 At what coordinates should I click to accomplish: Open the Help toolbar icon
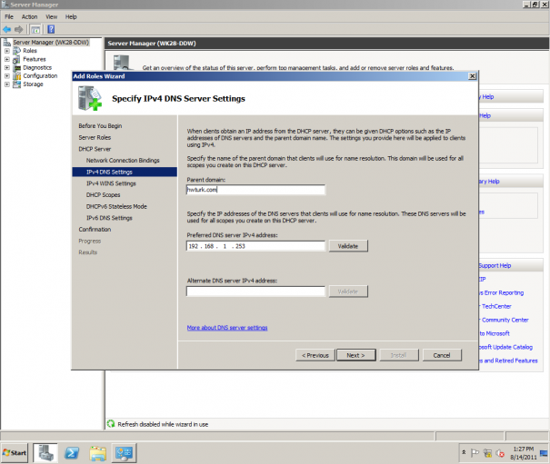point(51,29)
